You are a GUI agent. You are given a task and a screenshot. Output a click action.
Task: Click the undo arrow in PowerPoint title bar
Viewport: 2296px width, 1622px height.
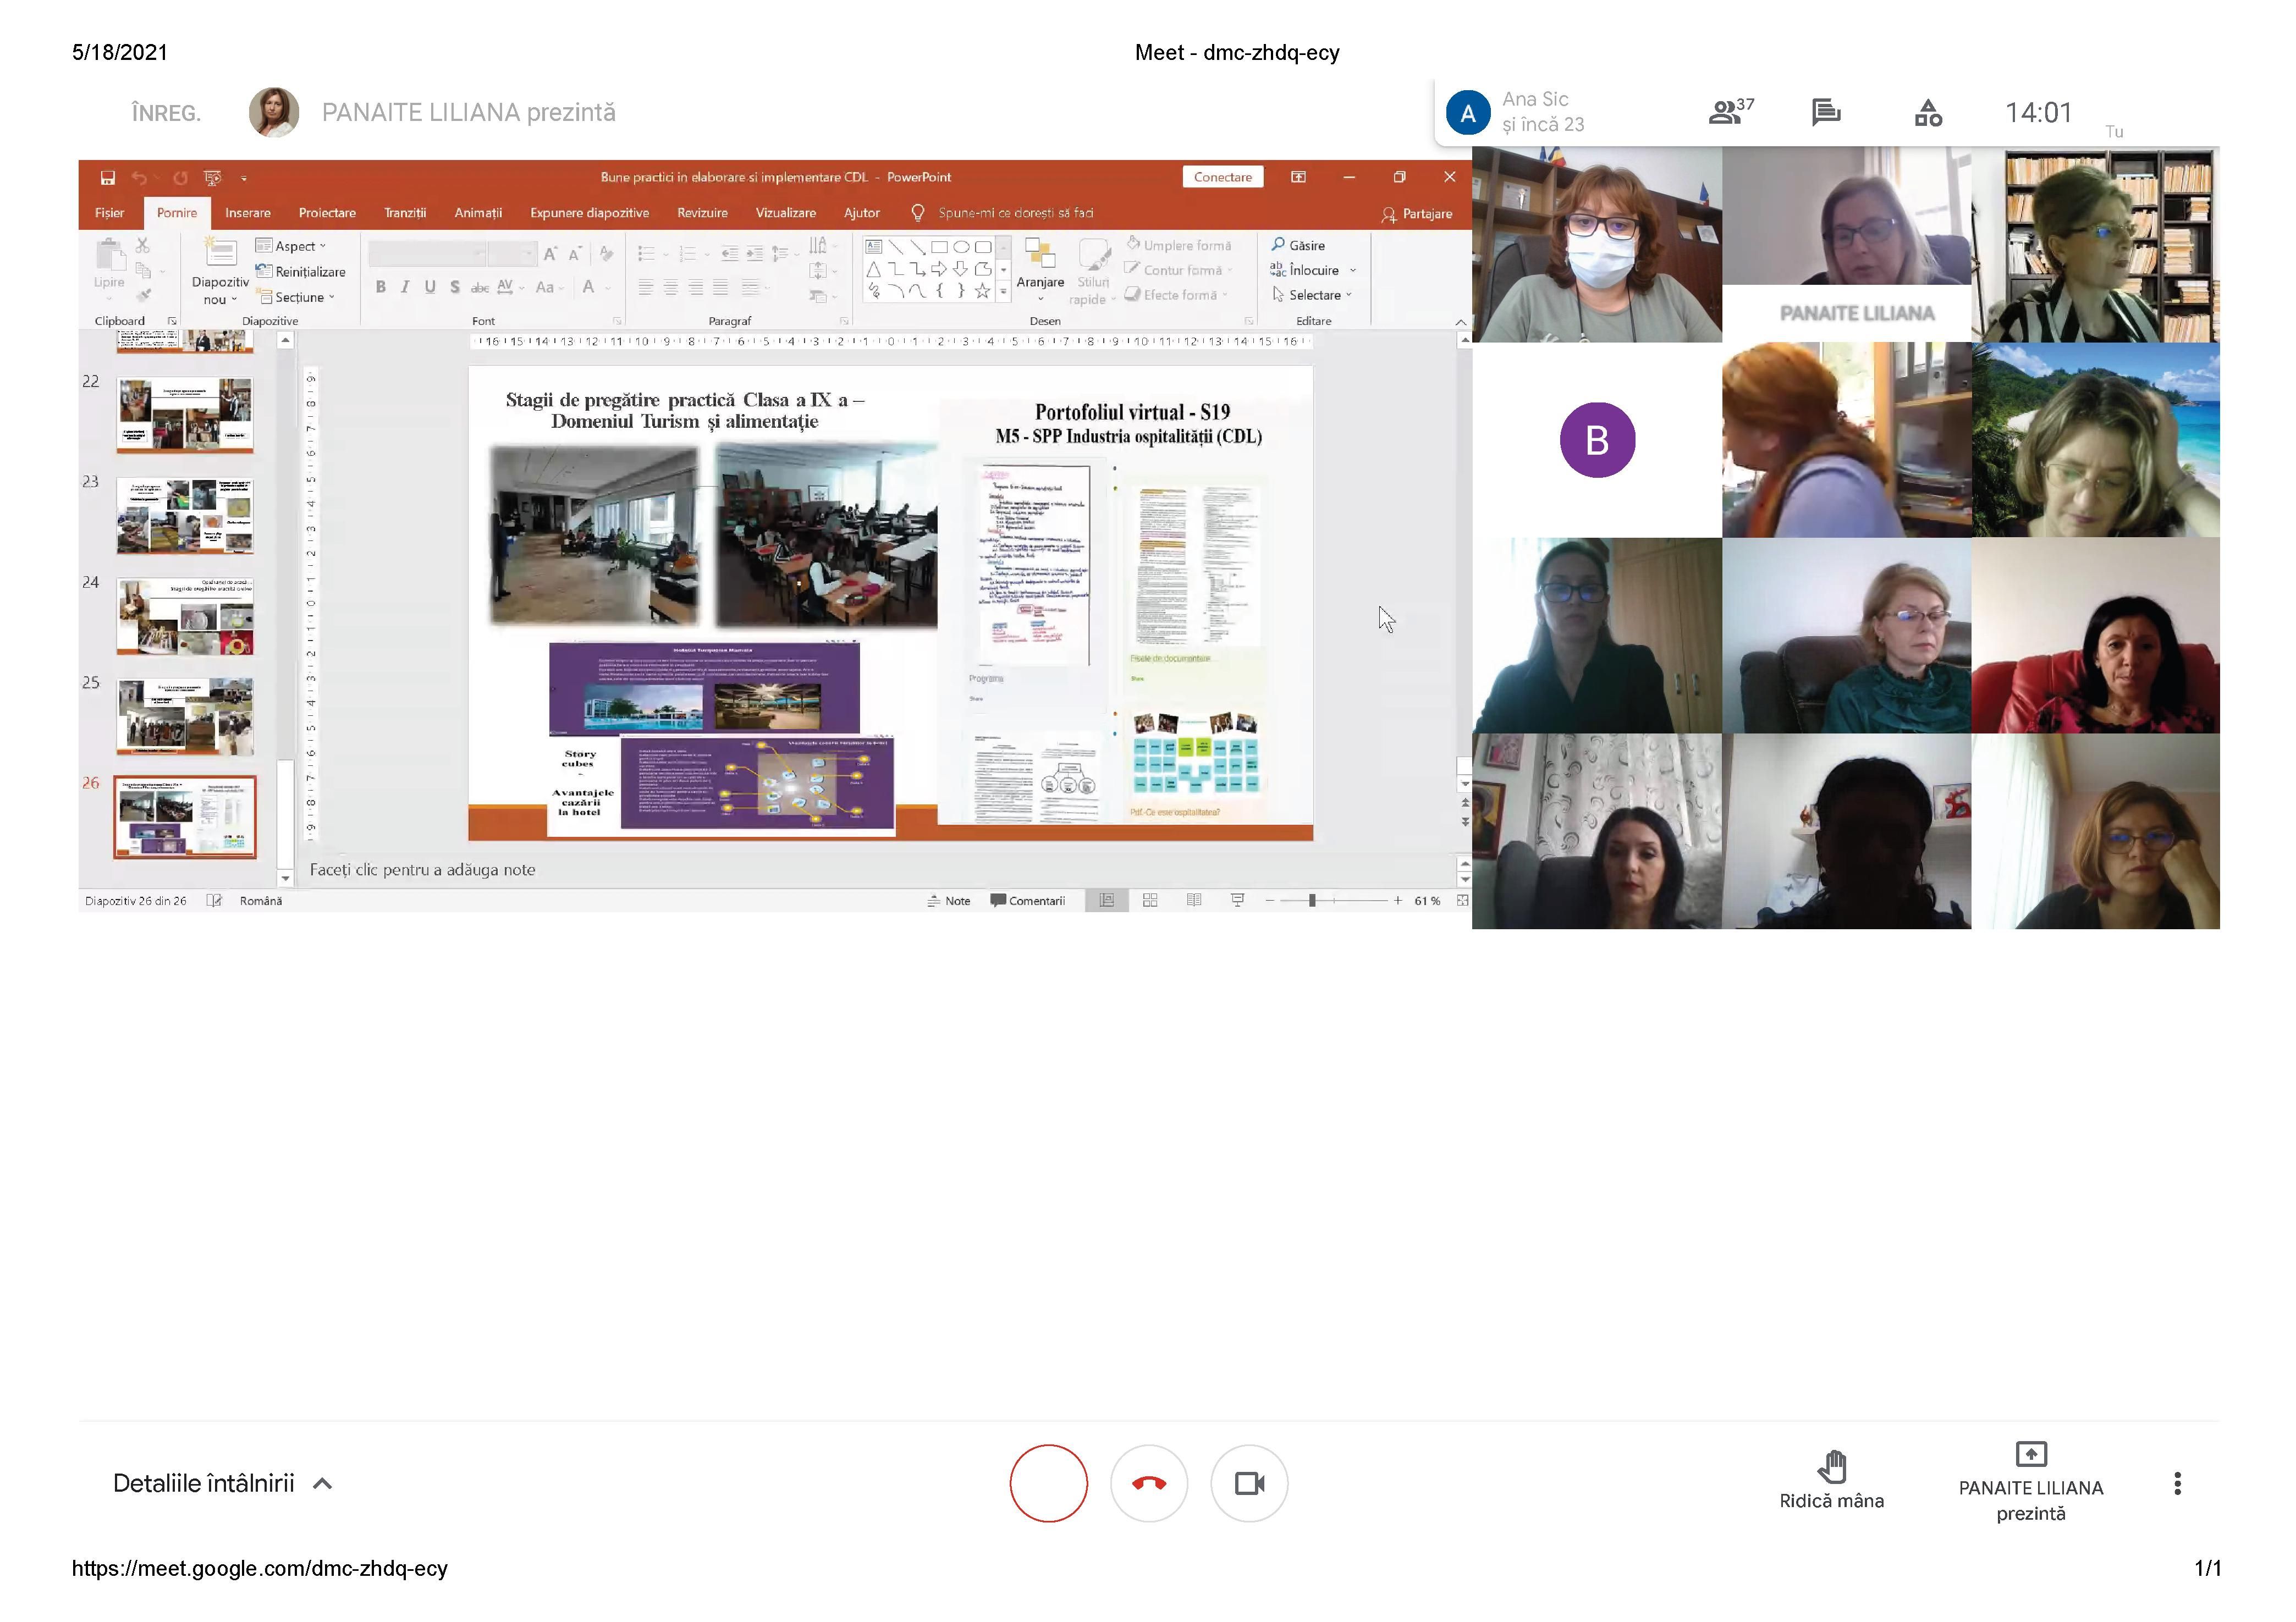click(139, 177)
